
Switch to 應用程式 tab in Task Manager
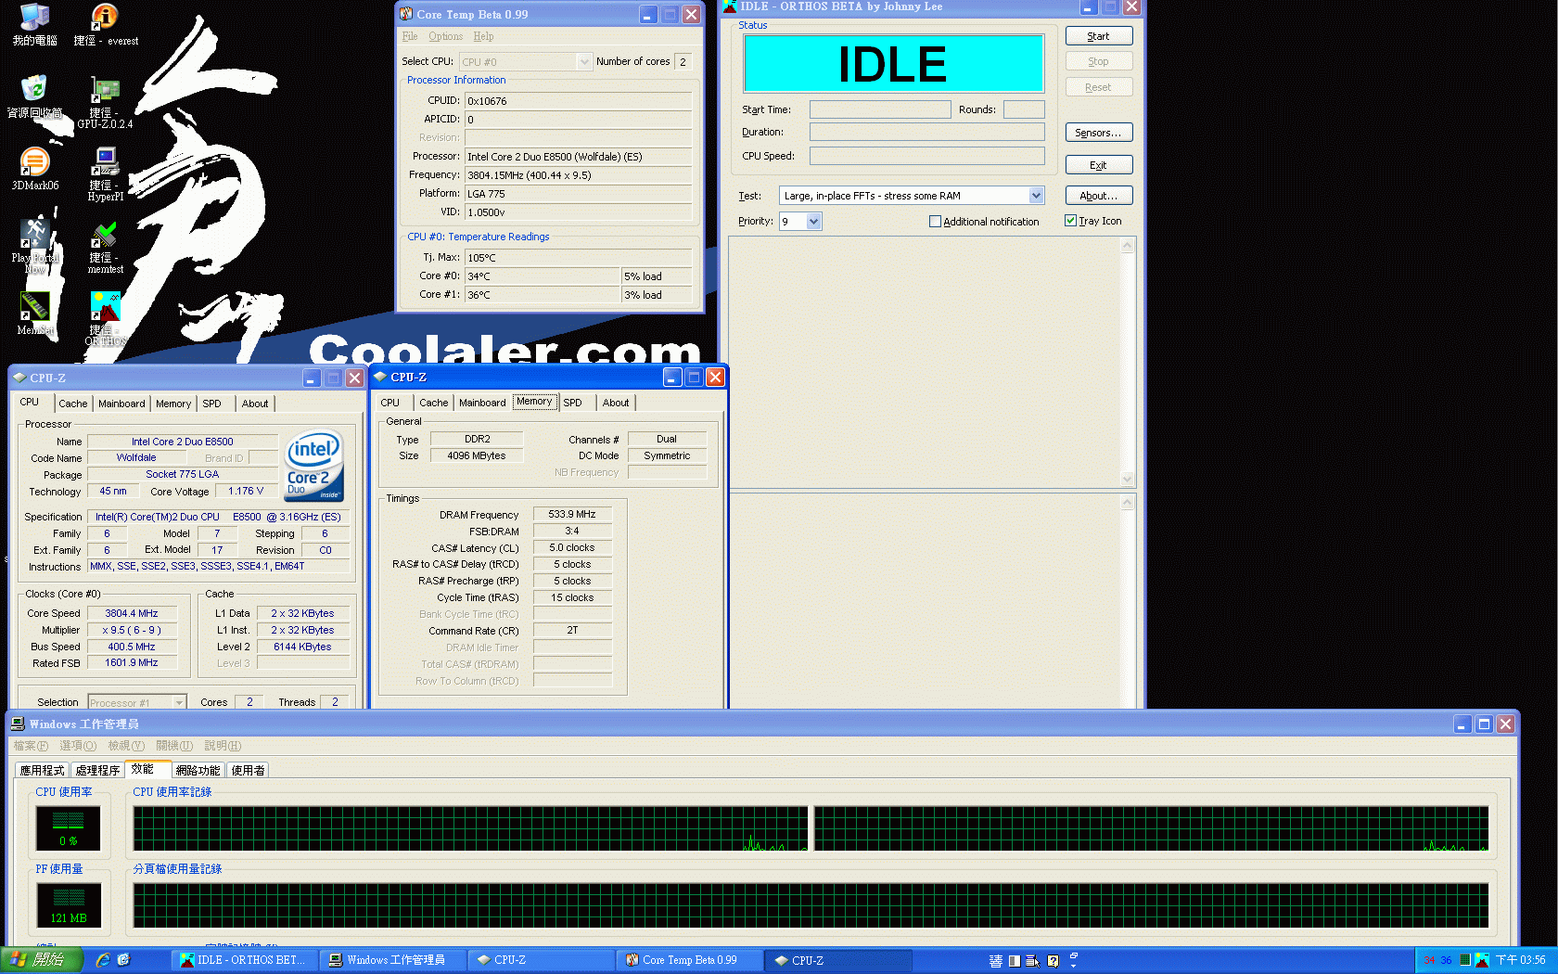point(42,770)
